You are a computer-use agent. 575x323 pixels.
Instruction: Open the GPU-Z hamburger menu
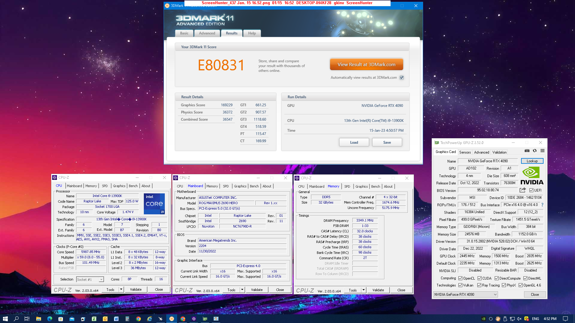click(x=542, y=151)
